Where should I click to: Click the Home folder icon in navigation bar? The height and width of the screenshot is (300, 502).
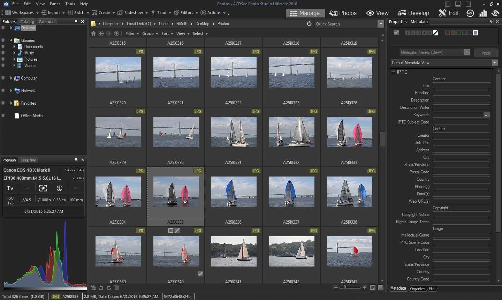93,33
